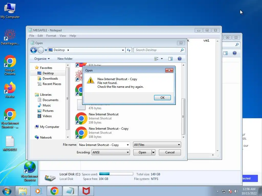
Task: Click the Action Center flag tray icon
Action: coord(230,191)
